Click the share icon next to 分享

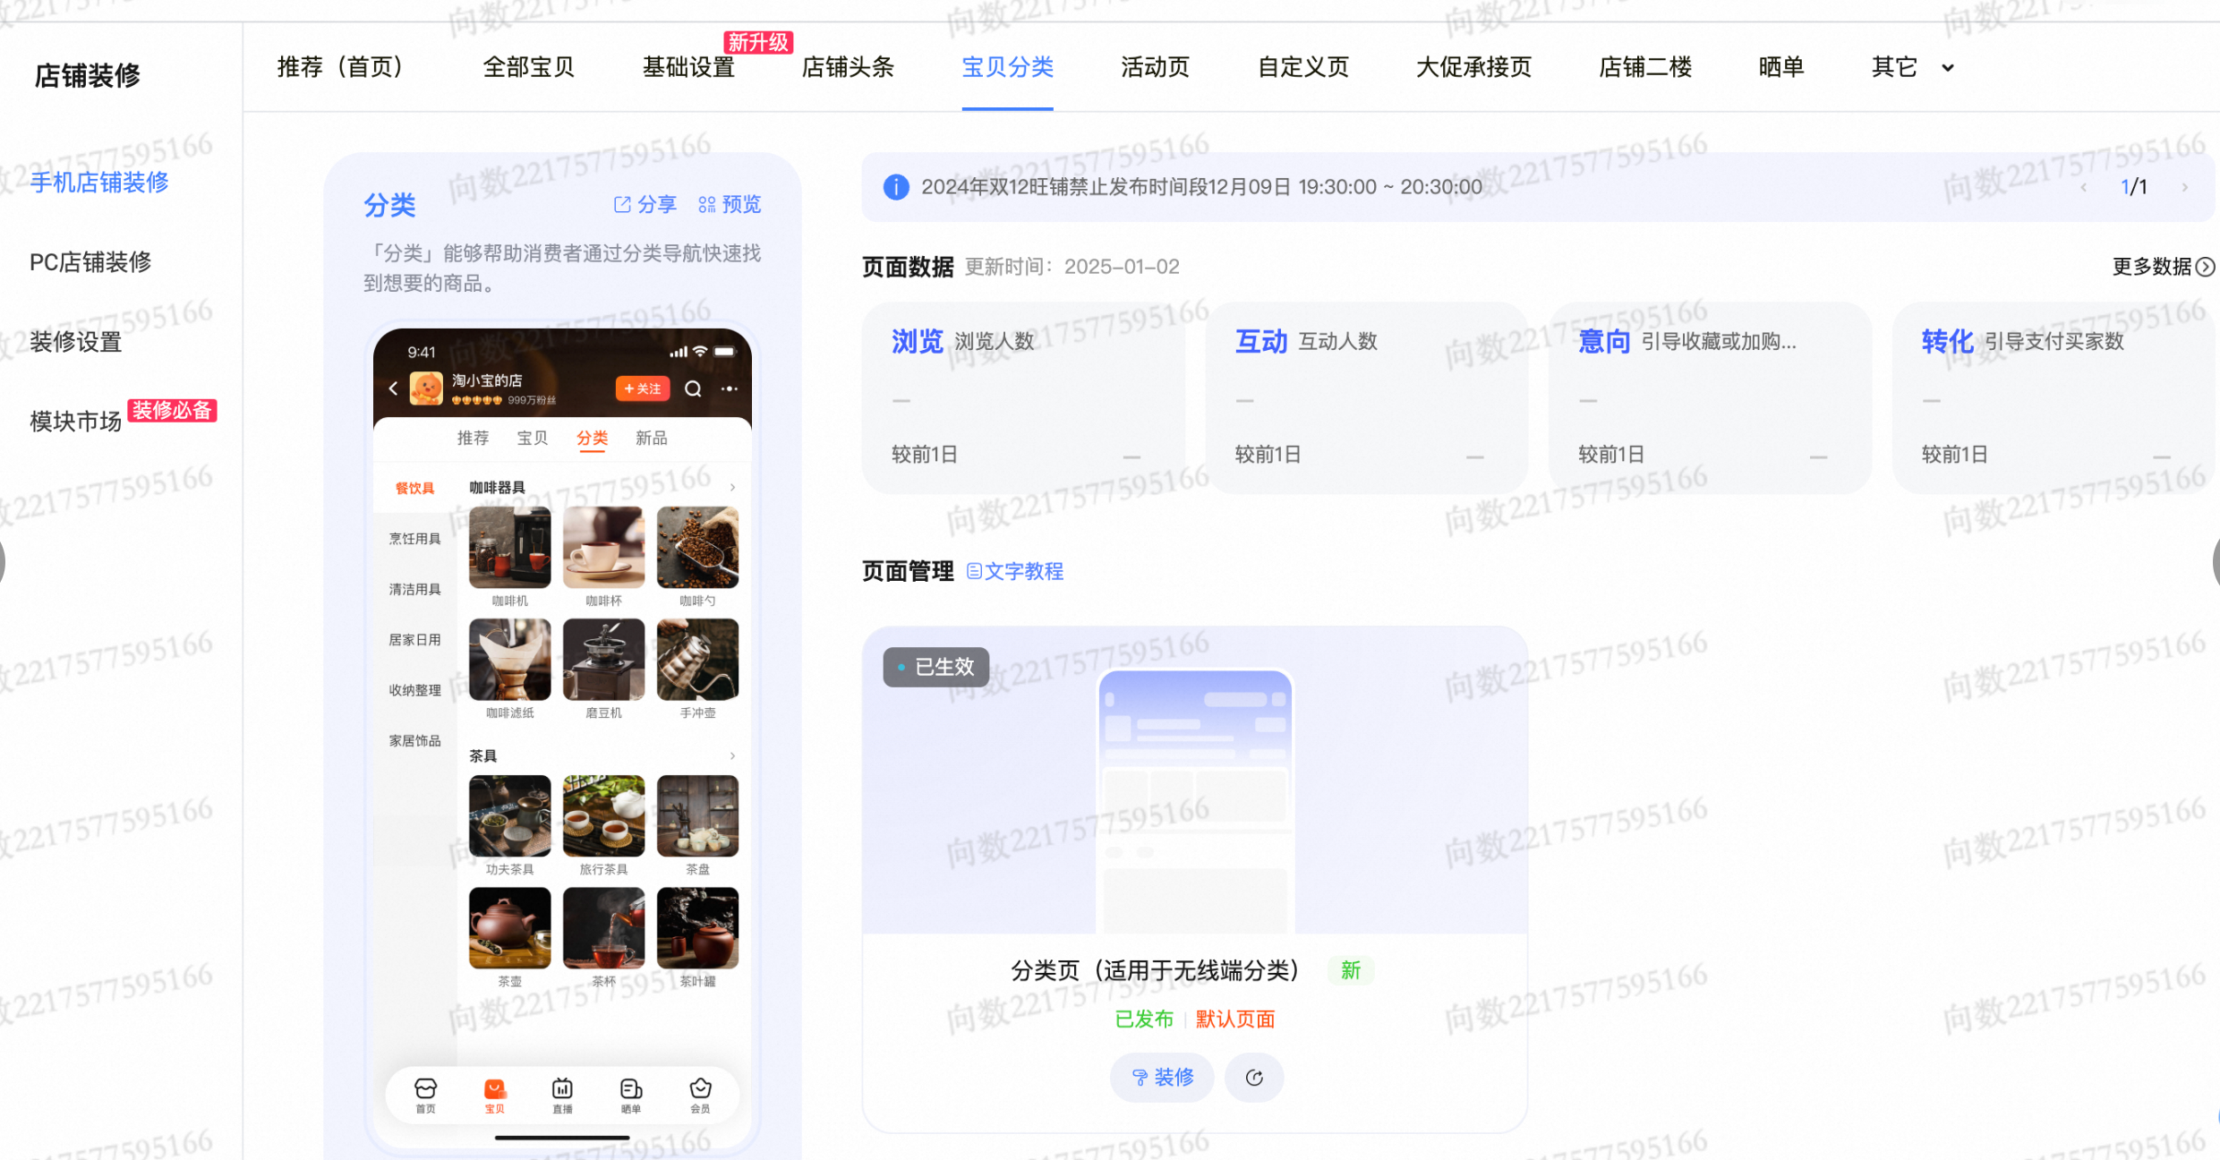pos(622,205)
